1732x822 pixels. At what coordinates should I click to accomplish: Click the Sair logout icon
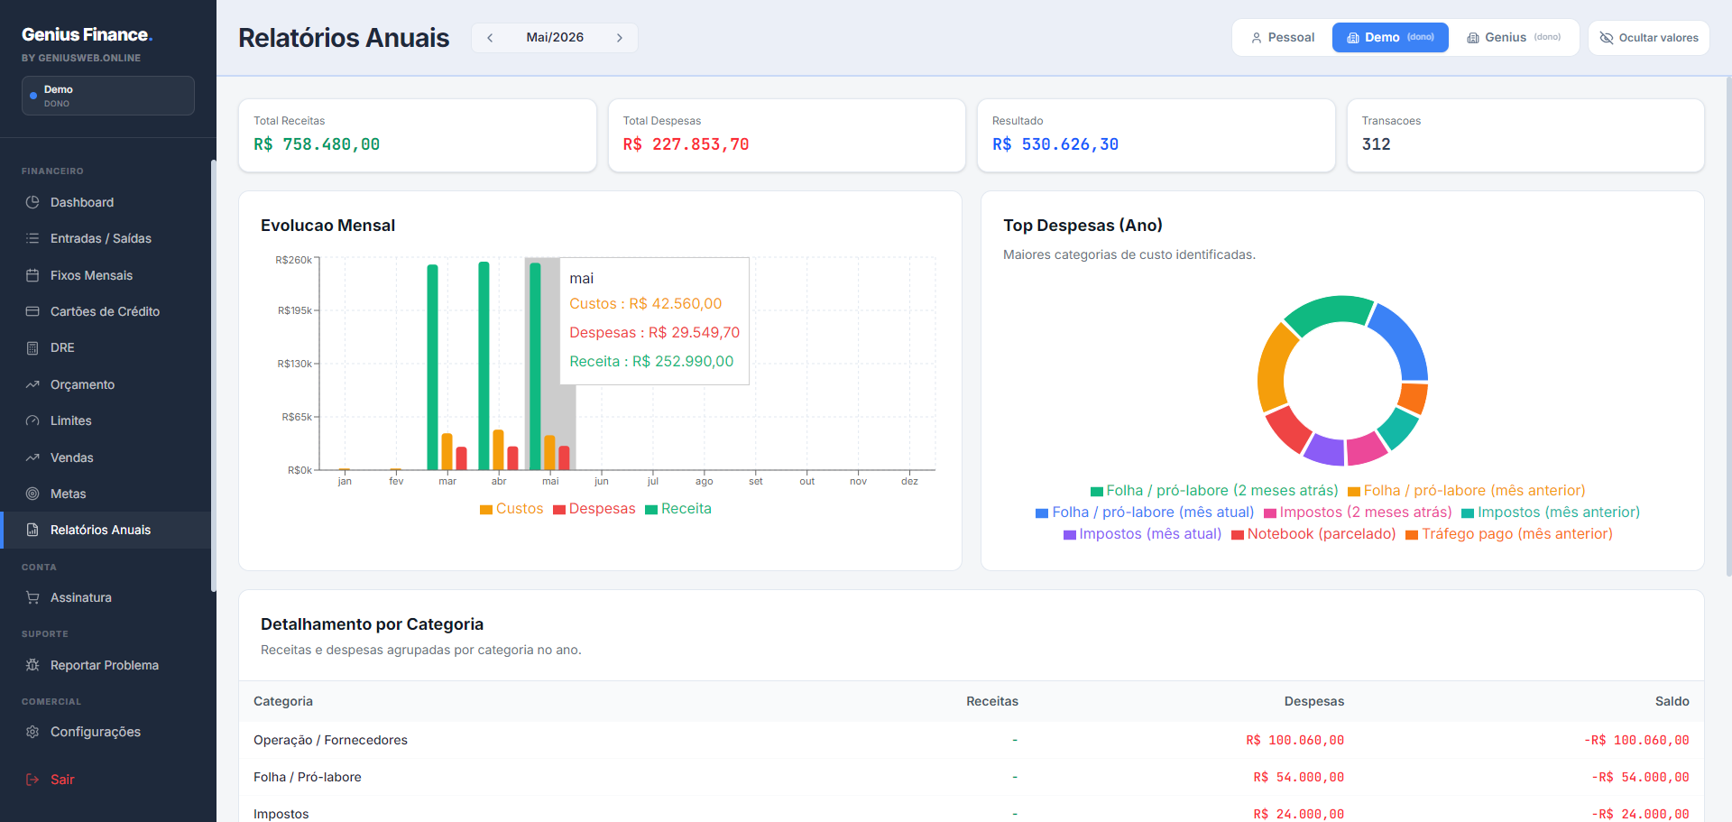tap(32, 780)
